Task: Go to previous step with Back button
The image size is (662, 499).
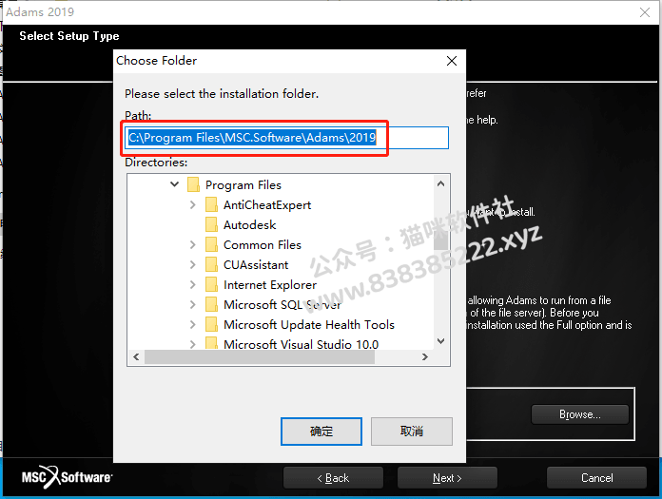Action: click(x=333, y=478)
